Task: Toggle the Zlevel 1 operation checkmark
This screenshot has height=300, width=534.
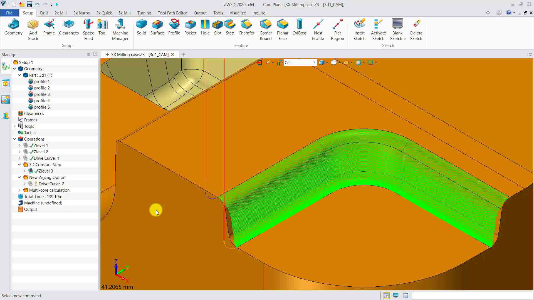Action: [31, 146]
